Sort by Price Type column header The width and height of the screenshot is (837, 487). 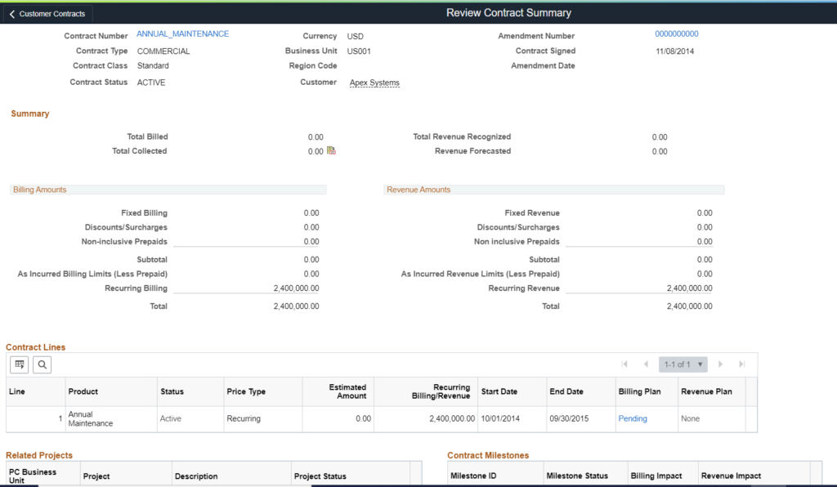point(246,391)
